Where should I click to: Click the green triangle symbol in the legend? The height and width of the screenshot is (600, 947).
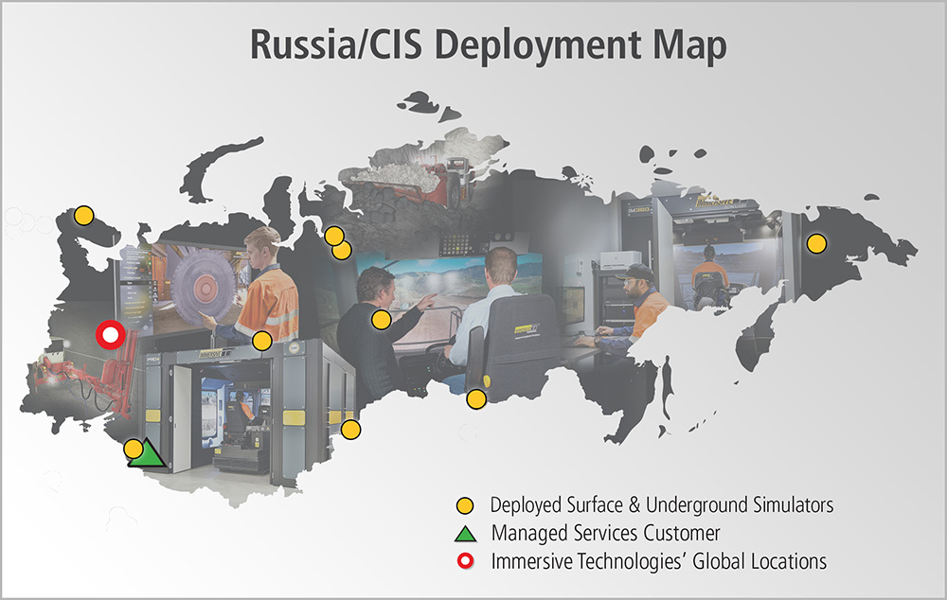465,533
